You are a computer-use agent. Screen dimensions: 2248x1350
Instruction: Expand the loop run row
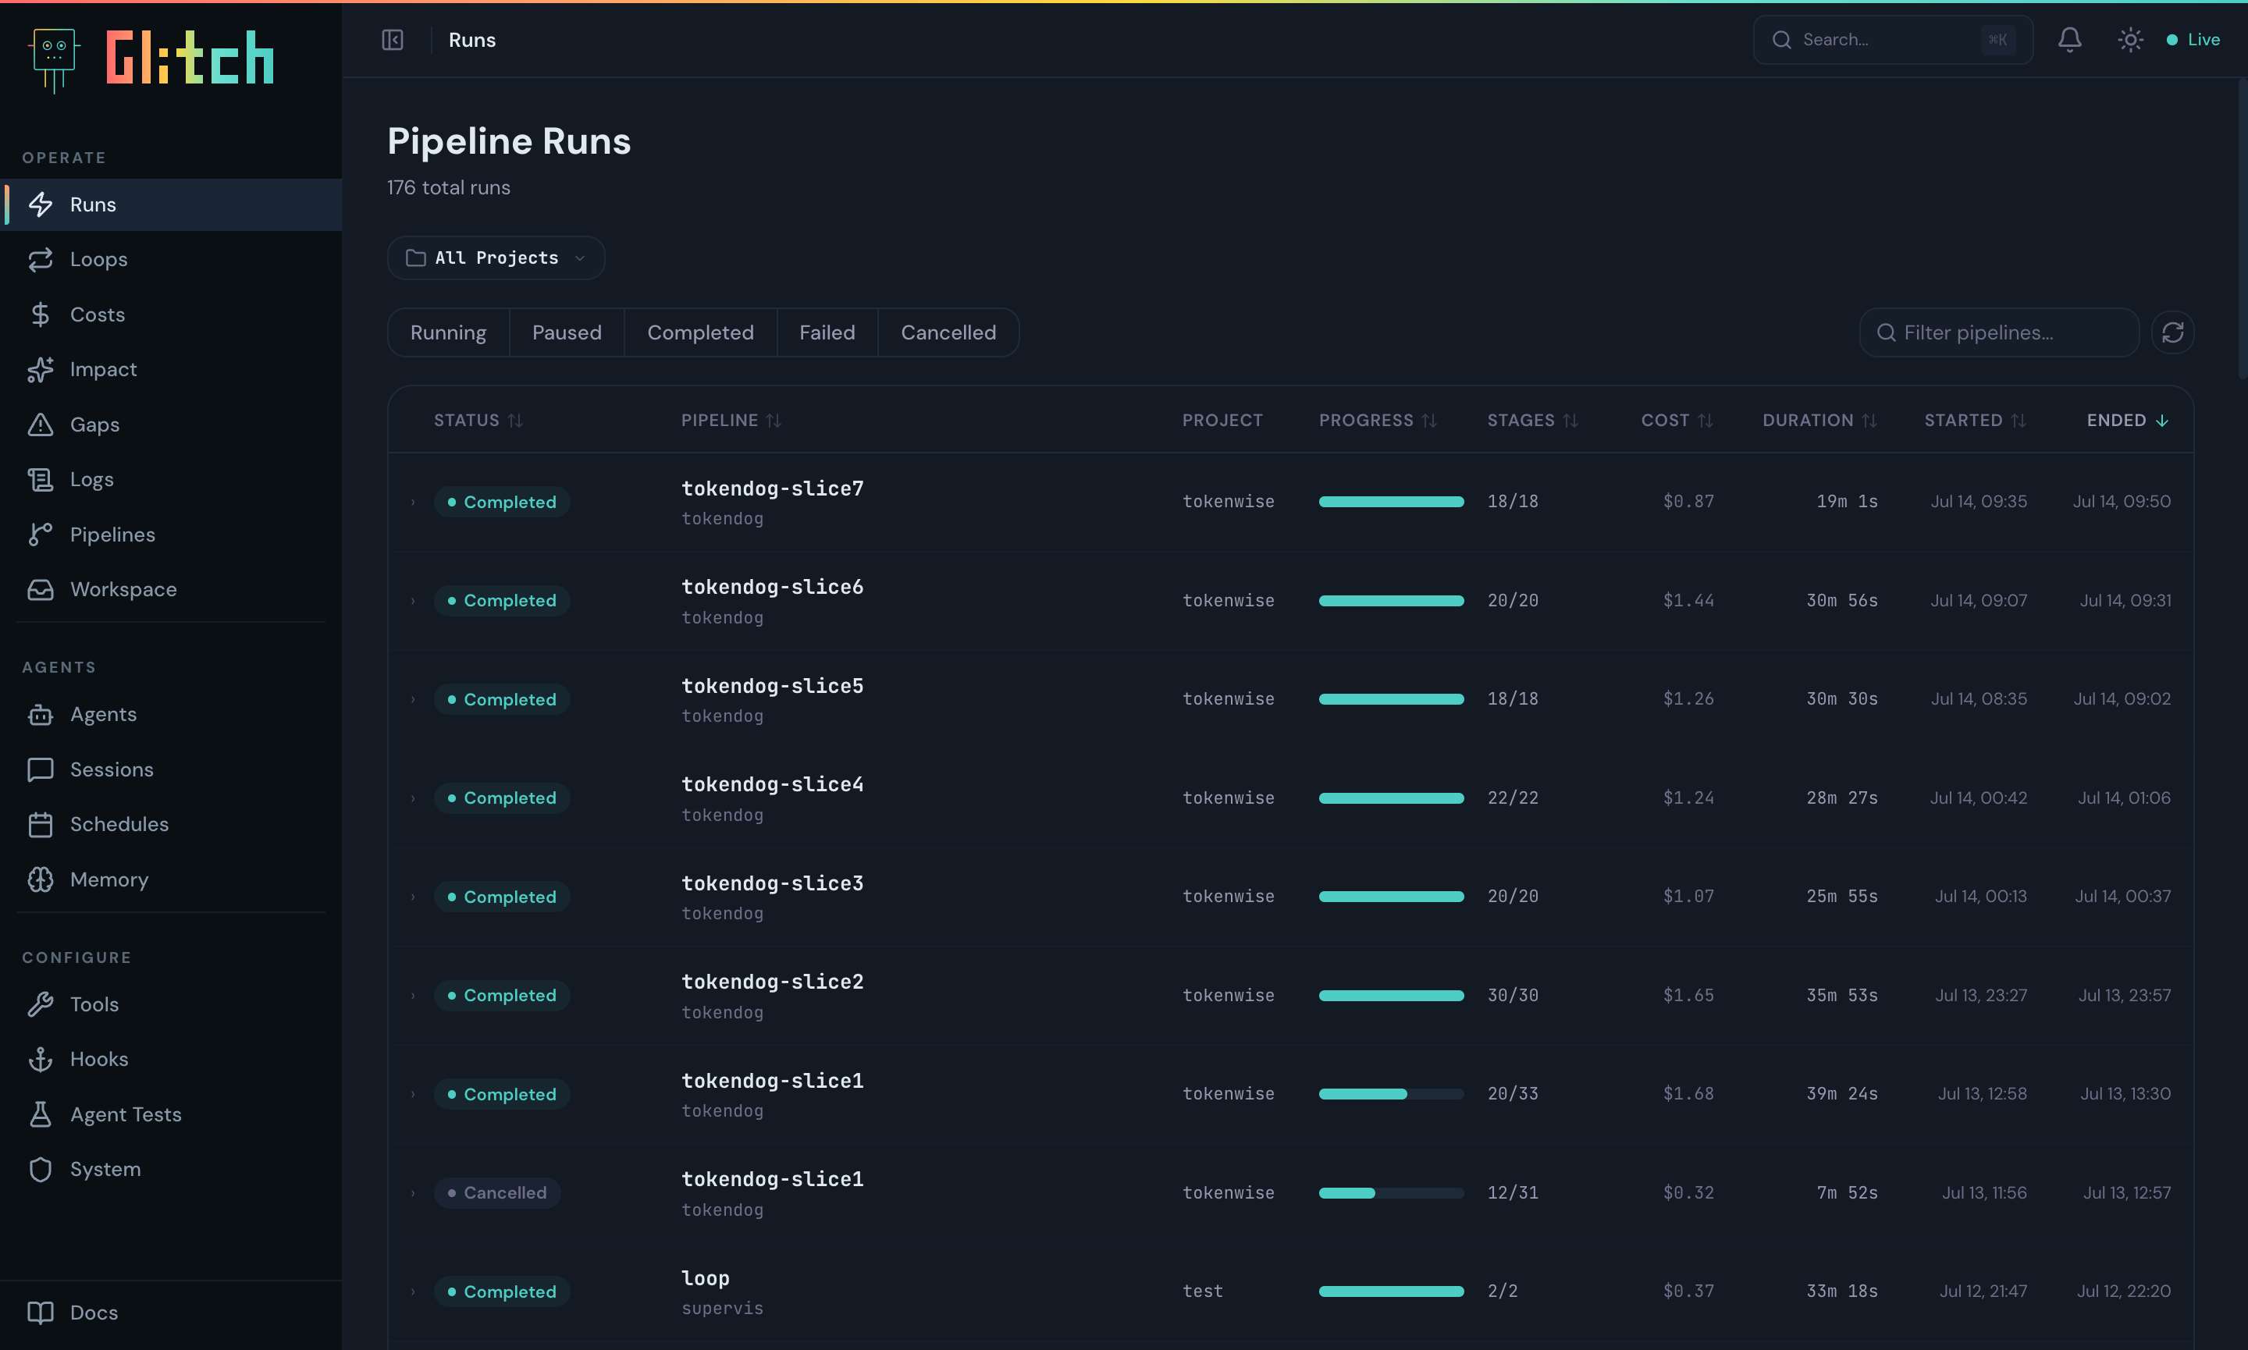(412, 1291)
